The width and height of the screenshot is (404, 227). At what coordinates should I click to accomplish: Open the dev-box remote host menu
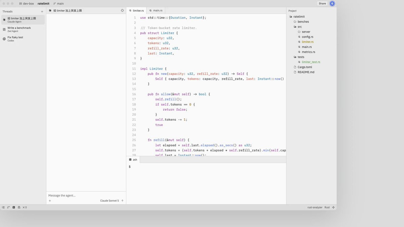(27, 3)
